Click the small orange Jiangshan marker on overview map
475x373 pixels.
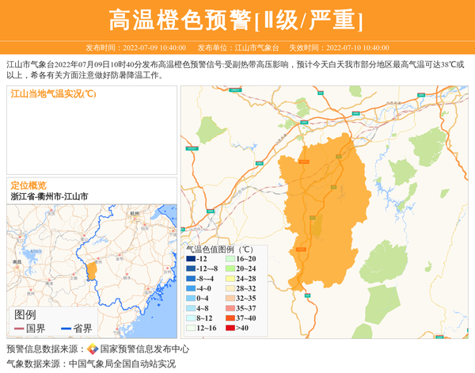click(91, 272)
